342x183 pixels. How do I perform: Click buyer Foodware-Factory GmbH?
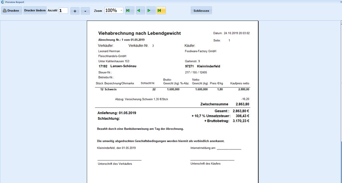200,51
